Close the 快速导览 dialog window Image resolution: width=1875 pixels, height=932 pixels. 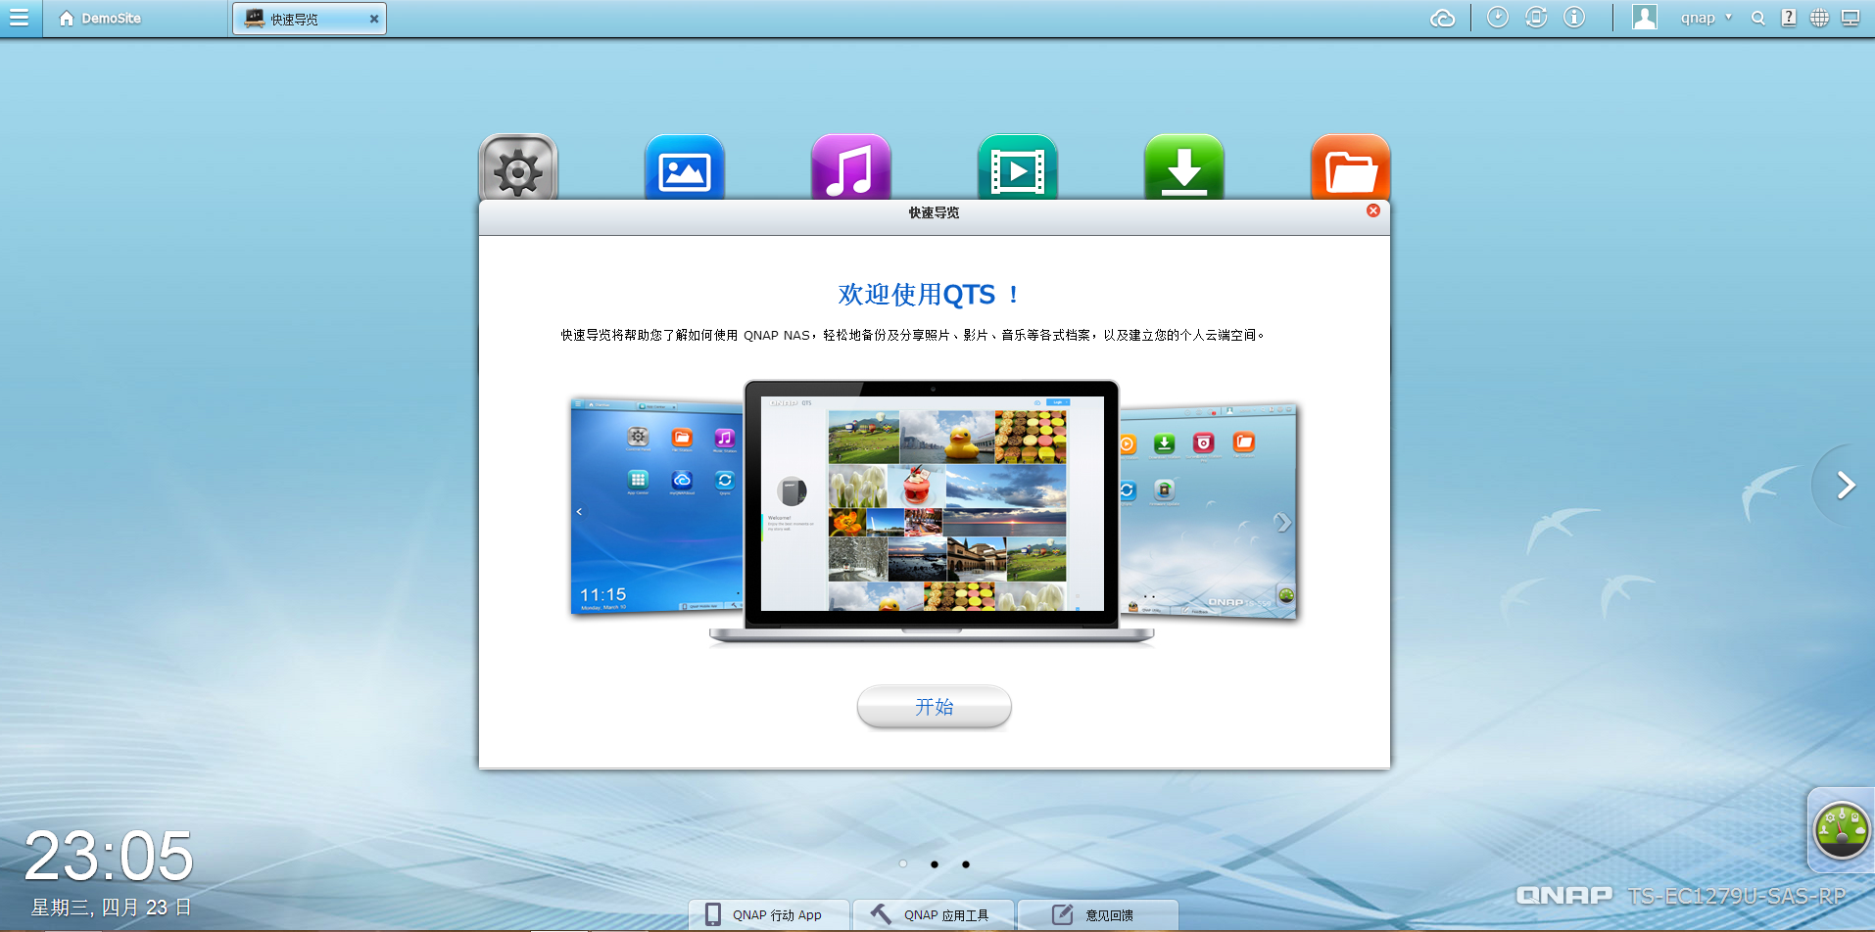click(x=1373, y=210)
